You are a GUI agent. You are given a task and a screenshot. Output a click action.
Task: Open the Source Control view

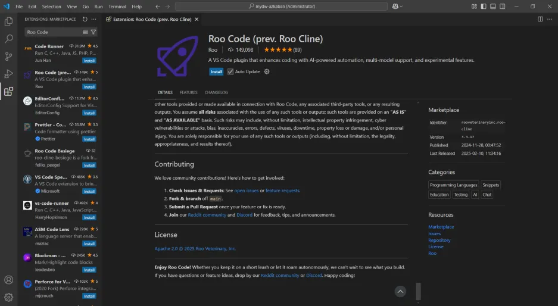[8, 56]
